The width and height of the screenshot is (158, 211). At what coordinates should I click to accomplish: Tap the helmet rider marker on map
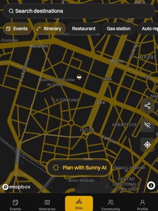click(x=79, y=77)
